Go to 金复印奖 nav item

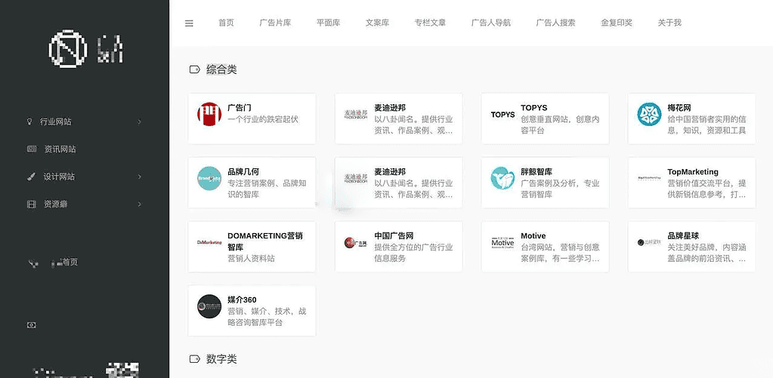(x=617, y=23)
